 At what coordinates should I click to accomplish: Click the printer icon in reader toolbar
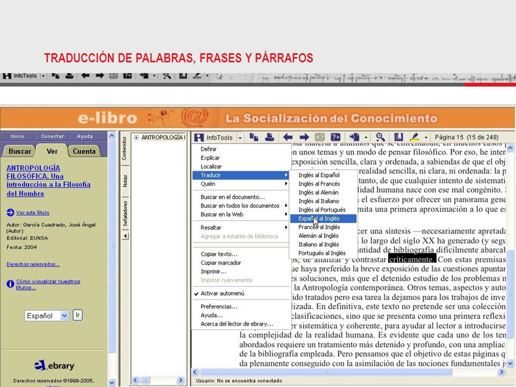pyautogui.click(x=269, y=137)
